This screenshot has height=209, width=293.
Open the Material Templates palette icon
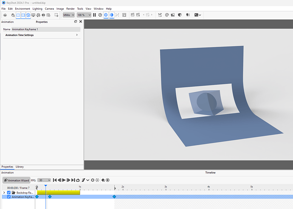(x=167, y=15)
